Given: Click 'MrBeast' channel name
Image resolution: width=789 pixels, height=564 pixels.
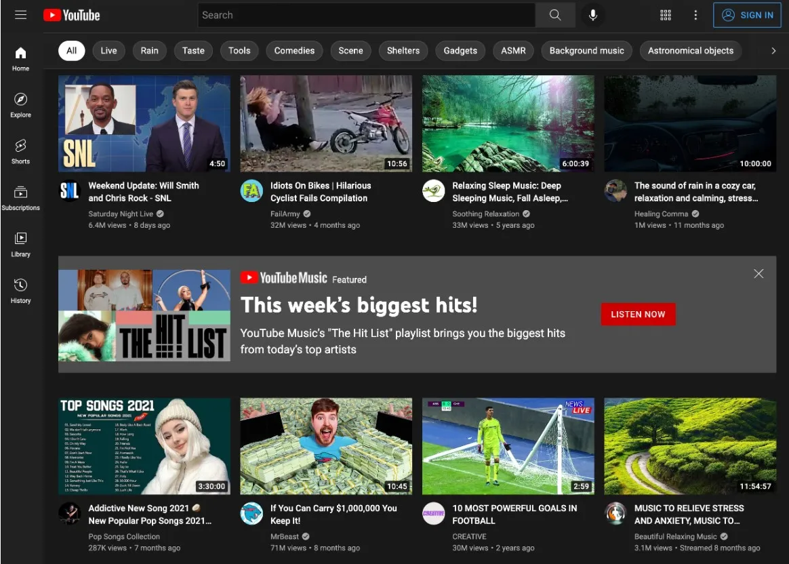Looking at the screenshot, I should point(285,536).
